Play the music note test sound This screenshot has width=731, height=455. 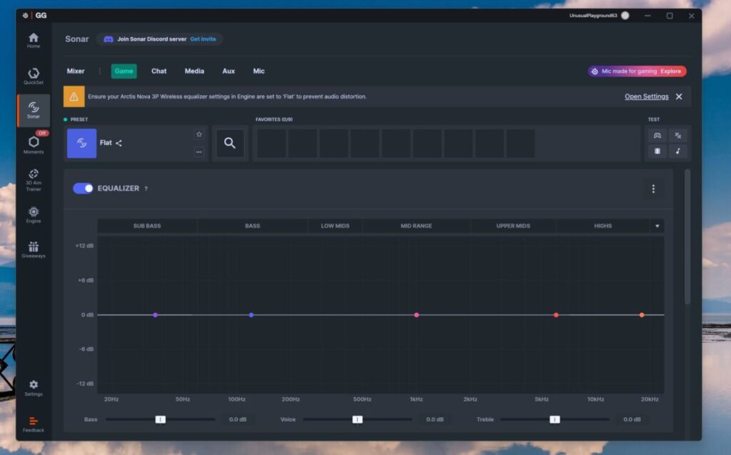pyautogui.click(x=678, y=151)
